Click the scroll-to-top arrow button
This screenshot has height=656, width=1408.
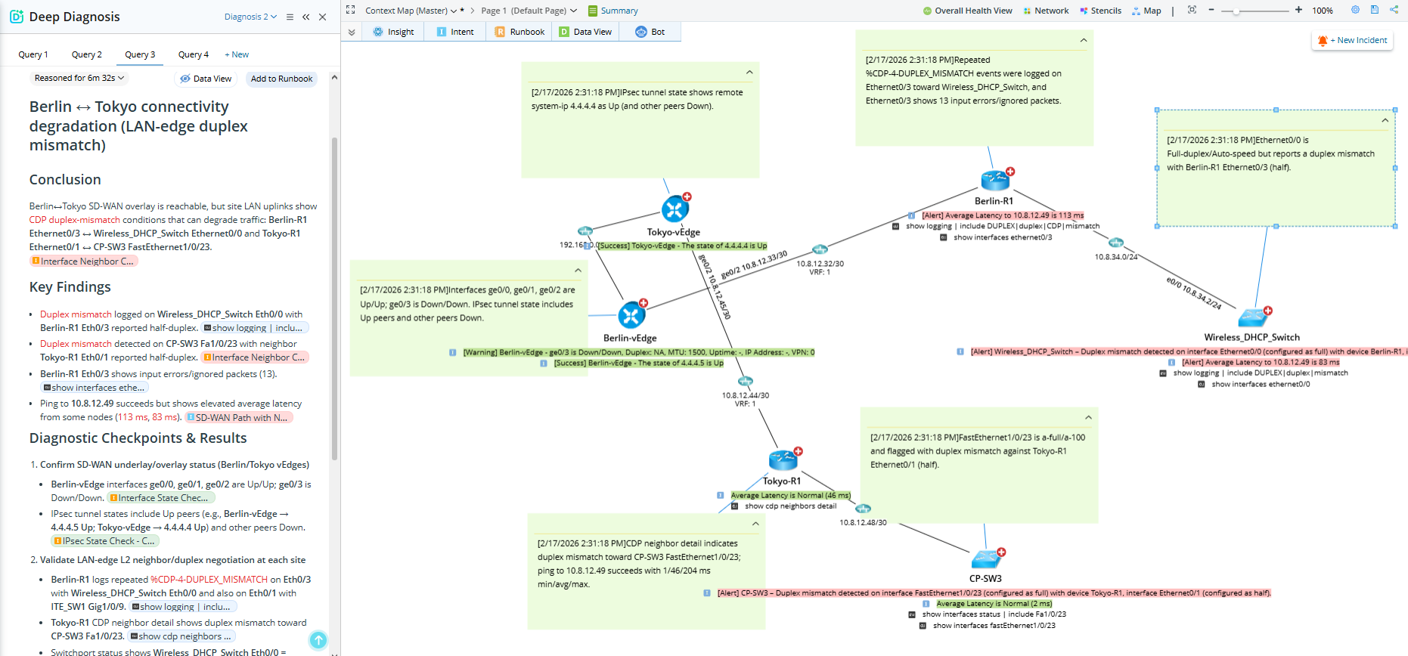318,640
